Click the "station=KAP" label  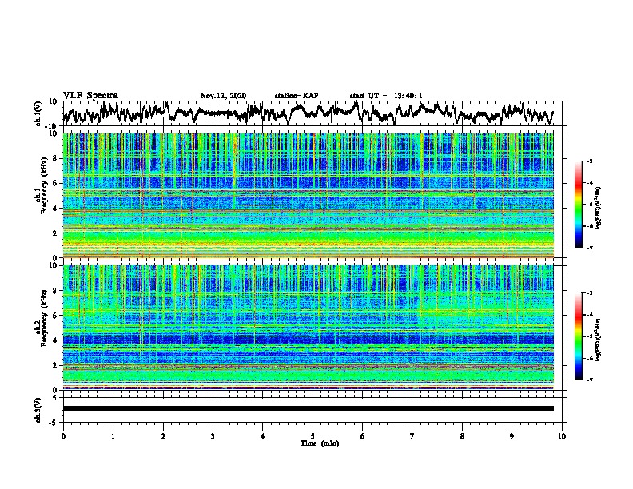coord(297,96)
